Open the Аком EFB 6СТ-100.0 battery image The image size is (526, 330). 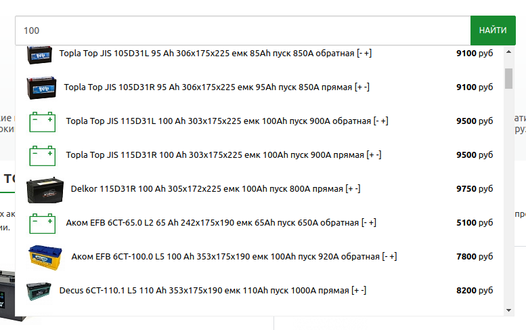click(45, 257)
